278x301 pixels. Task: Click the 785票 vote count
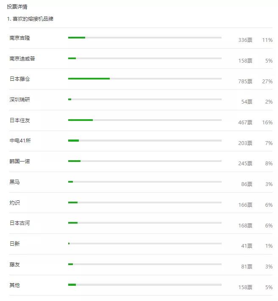click(x=245, y=82)
